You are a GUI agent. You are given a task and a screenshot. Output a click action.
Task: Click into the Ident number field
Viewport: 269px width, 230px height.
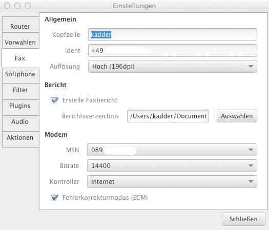pyautogui.click(x=172, y=50)
